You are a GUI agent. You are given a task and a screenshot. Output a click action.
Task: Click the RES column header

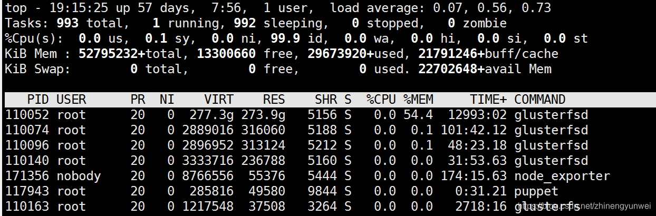274,100
